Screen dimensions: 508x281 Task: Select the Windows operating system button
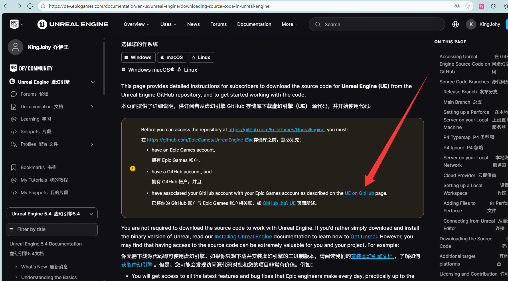(139, 57)
